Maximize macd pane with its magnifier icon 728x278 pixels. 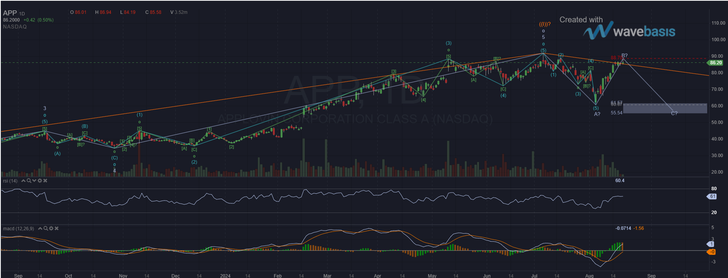click(45, 228)
